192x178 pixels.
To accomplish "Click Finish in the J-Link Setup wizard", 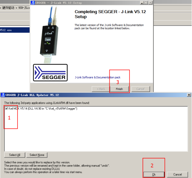I will [119, 89].
